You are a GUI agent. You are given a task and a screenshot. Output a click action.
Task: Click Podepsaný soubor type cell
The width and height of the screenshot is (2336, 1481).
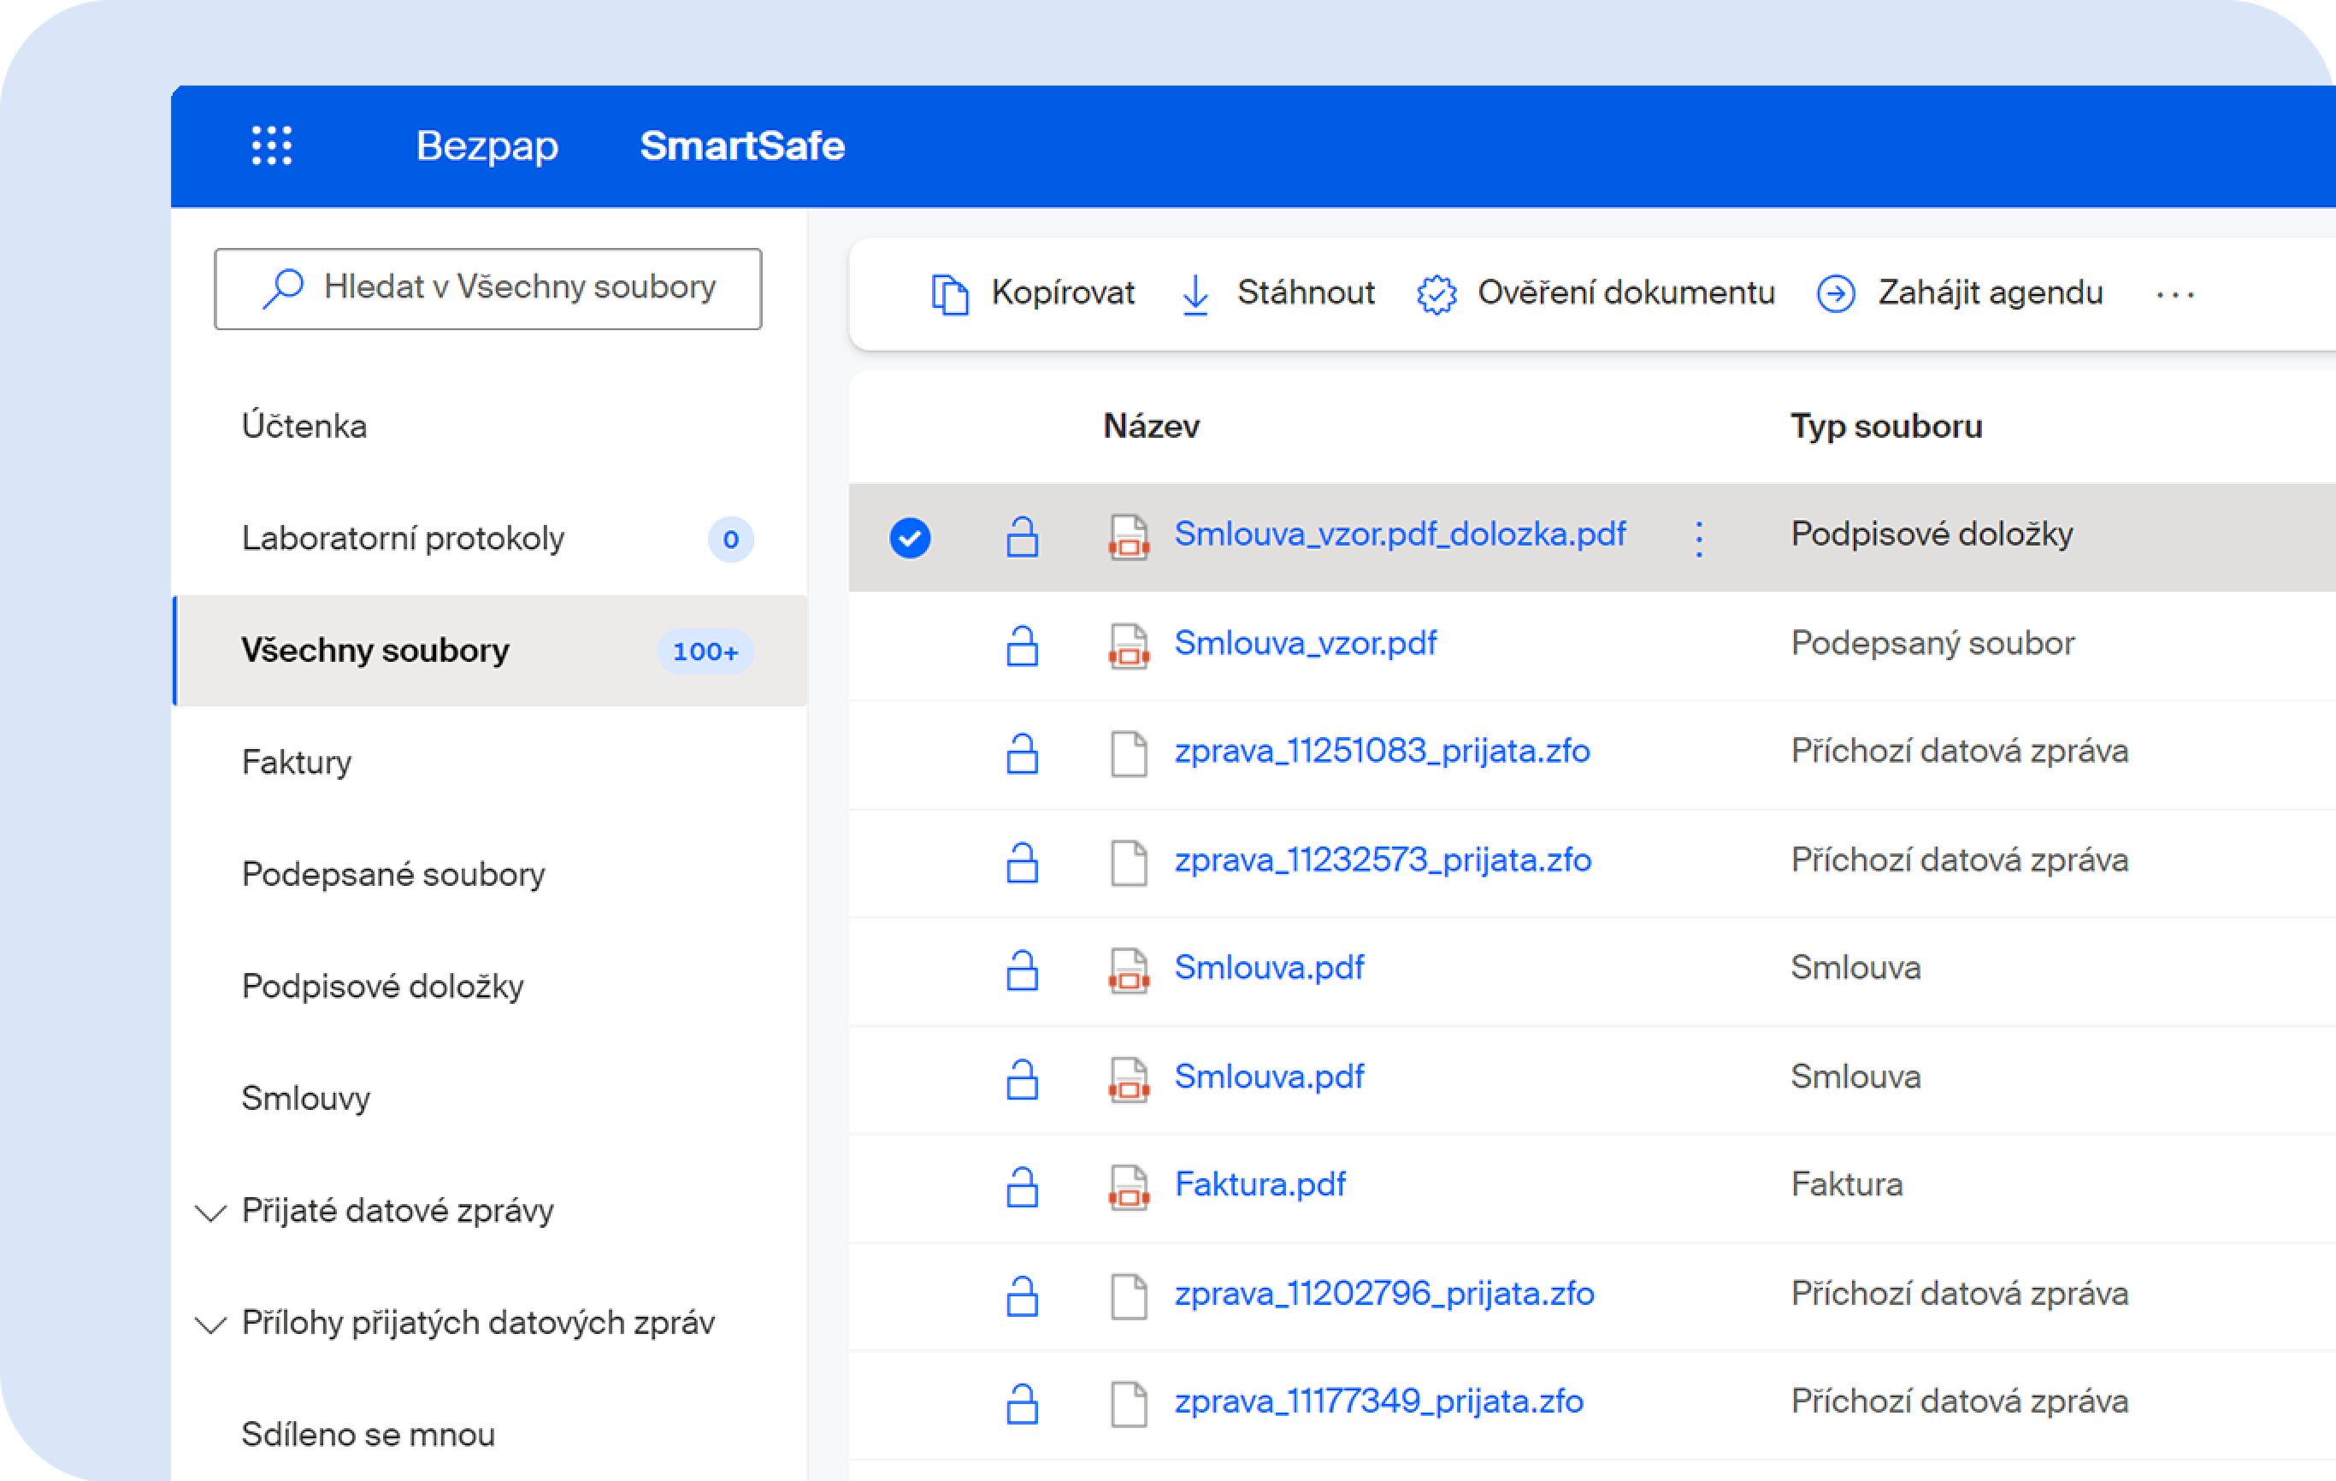point(1932,644)
